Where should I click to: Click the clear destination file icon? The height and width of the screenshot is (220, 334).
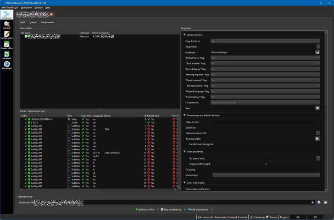tap(313, 202)
